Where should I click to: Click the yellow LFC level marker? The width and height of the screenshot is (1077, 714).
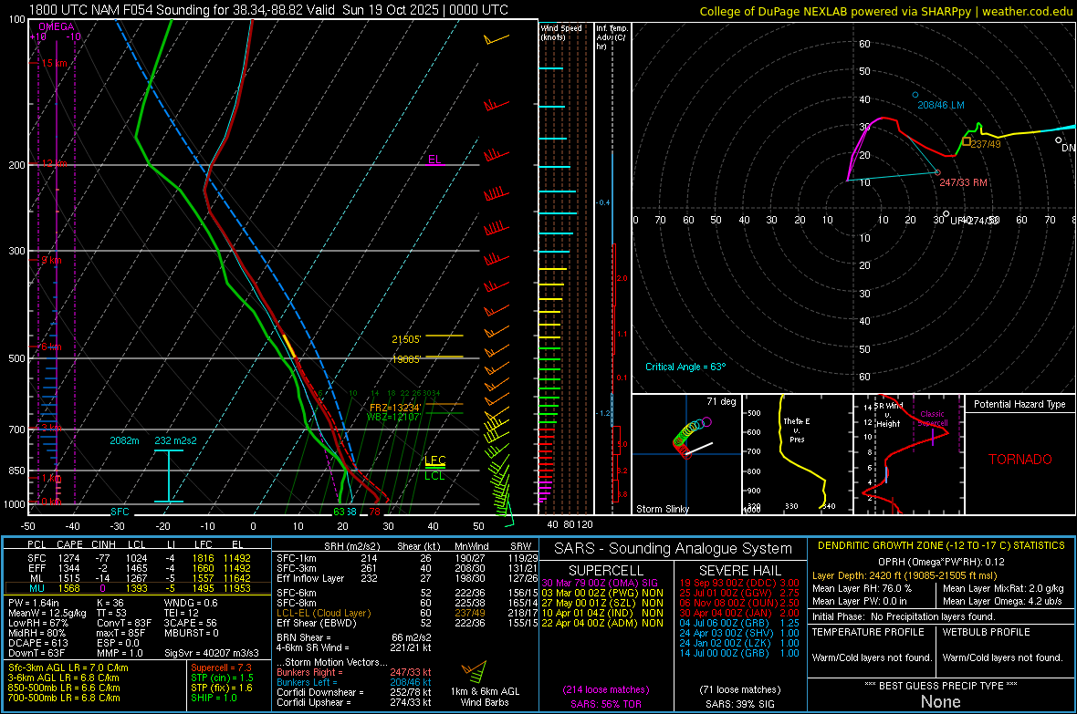click(x=434, y=460)
